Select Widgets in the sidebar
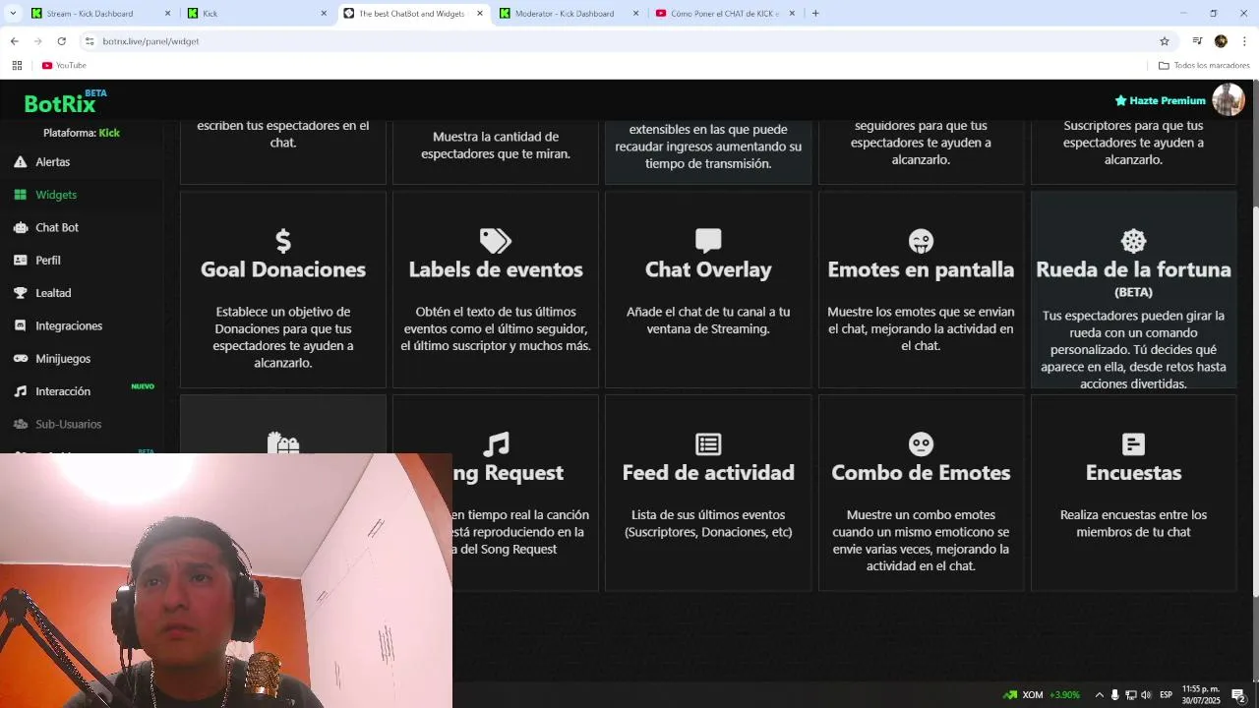 [x=56, y=195]
